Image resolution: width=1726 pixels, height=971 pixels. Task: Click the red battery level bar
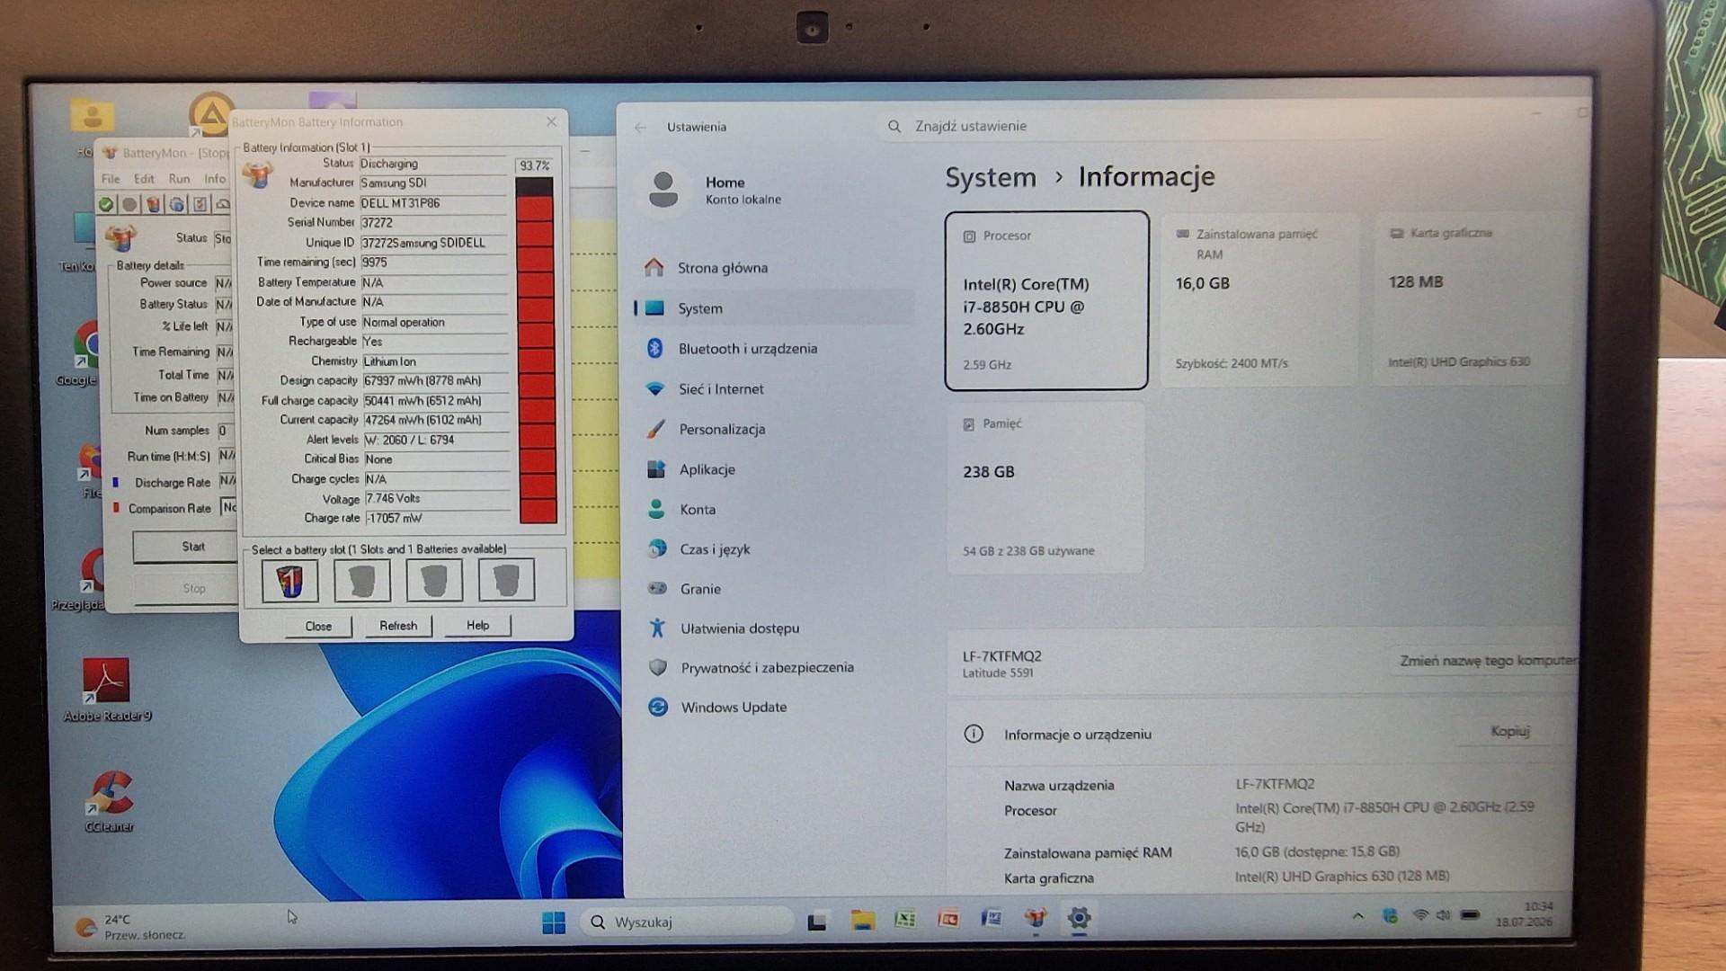click(x=536, y=351)
